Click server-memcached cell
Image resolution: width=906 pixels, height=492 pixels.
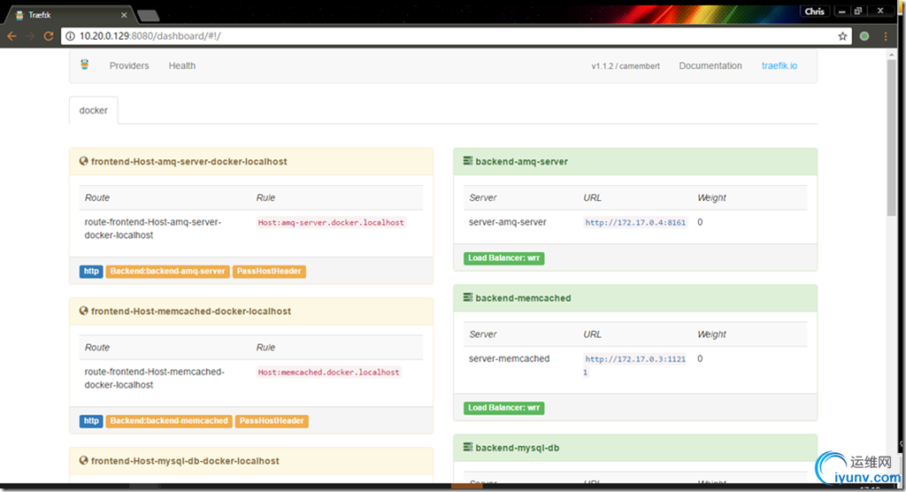point(509,358)
